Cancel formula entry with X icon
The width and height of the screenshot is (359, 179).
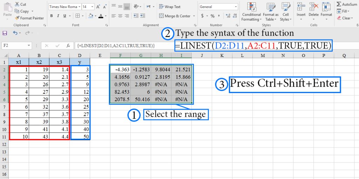[x=47, y=46]
